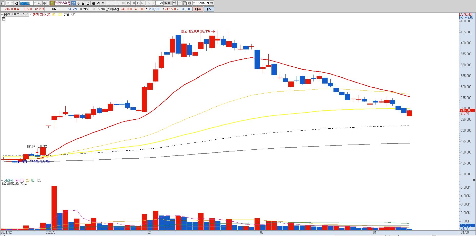The height and width of the screenshot is (236, 476).
Task: Click the date field 2025/04/09
Action: coord(201,3)
